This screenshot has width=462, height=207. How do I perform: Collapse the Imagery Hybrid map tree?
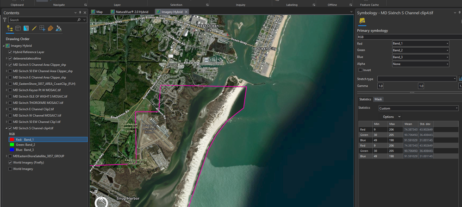coord(4,46)
